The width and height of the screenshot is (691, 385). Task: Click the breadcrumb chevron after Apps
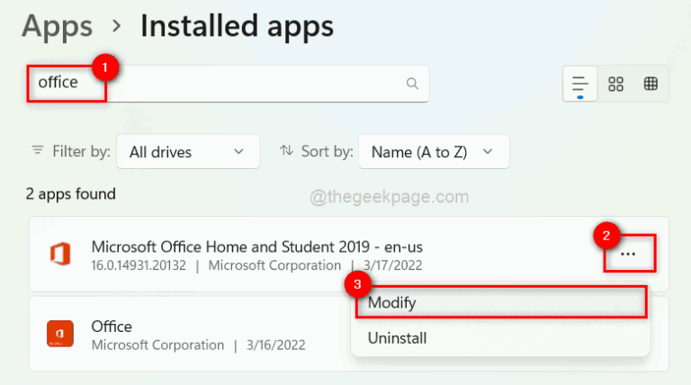(116, 26)
